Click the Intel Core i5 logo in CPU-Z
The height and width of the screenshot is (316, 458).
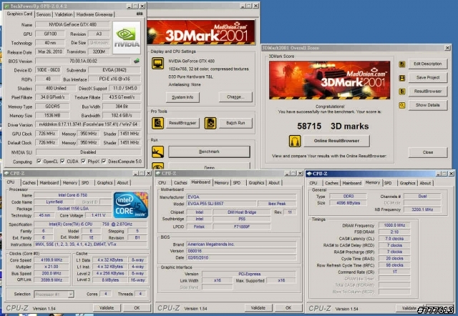click(130, 205)
